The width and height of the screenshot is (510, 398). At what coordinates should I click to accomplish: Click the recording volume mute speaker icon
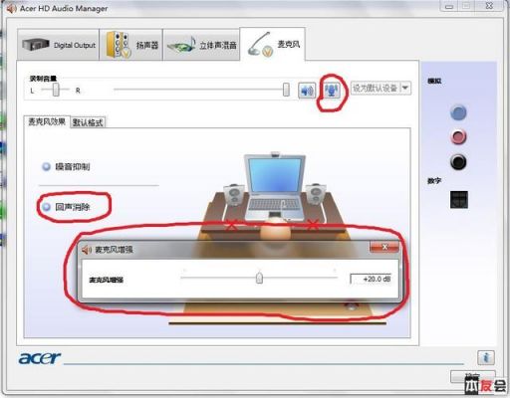tap(307, 91)
